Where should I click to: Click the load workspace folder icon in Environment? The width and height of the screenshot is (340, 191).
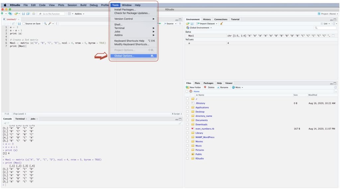point(188,24)
